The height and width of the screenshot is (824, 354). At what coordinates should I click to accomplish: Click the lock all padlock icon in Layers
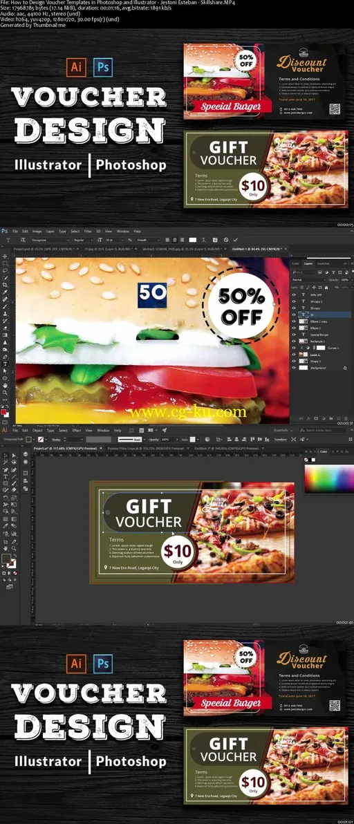coord(326,288)
